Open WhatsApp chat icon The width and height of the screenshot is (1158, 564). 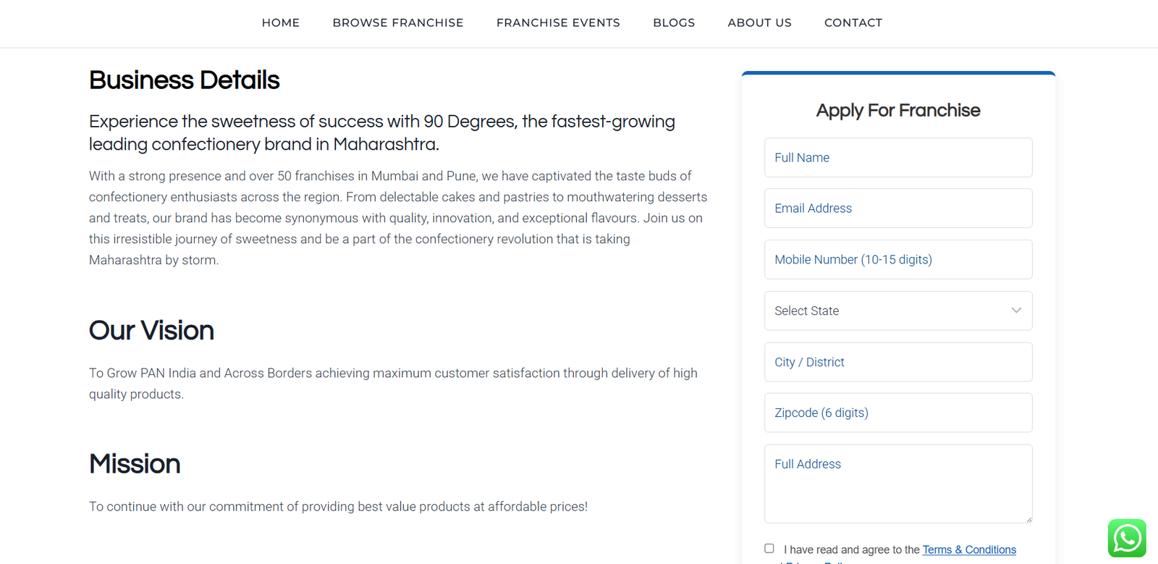[x=1126, y=538]
